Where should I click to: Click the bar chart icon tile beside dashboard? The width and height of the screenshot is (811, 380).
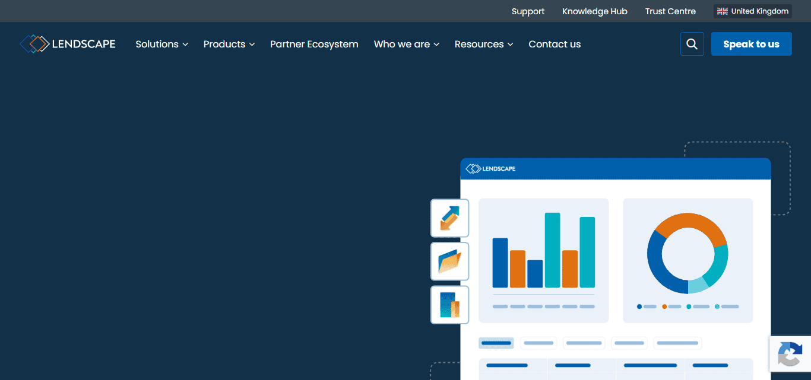point(449,305)
